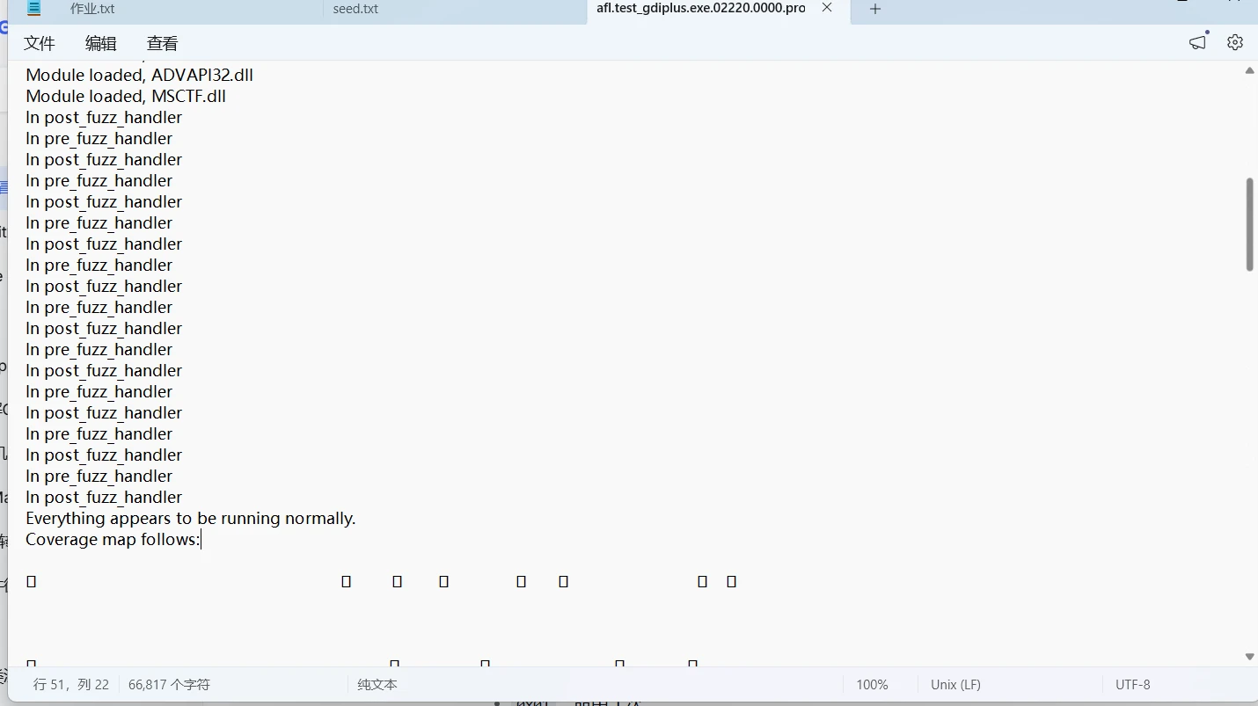
Task: Click the 66,817 个字符 character count
Action: click(x=169, y=684)
